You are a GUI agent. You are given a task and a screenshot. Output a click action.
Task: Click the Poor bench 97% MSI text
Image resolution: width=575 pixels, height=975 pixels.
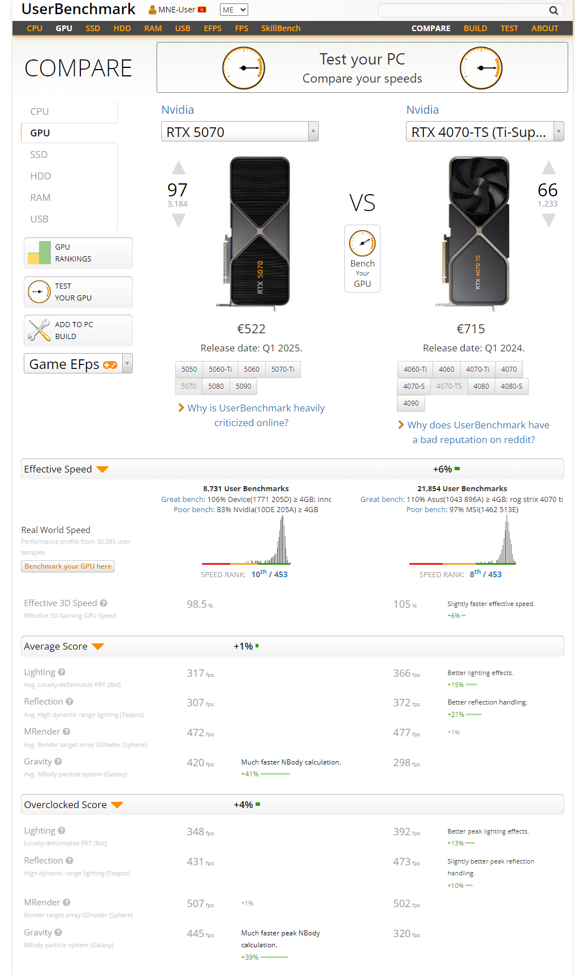click(462, 510)
